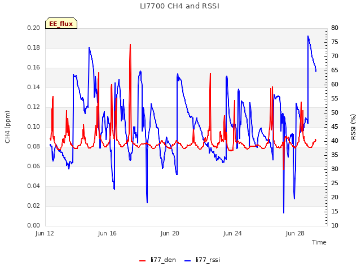Click the tallest red CH4 spike peak
The image size is (361, 271).
click(130, 45)
